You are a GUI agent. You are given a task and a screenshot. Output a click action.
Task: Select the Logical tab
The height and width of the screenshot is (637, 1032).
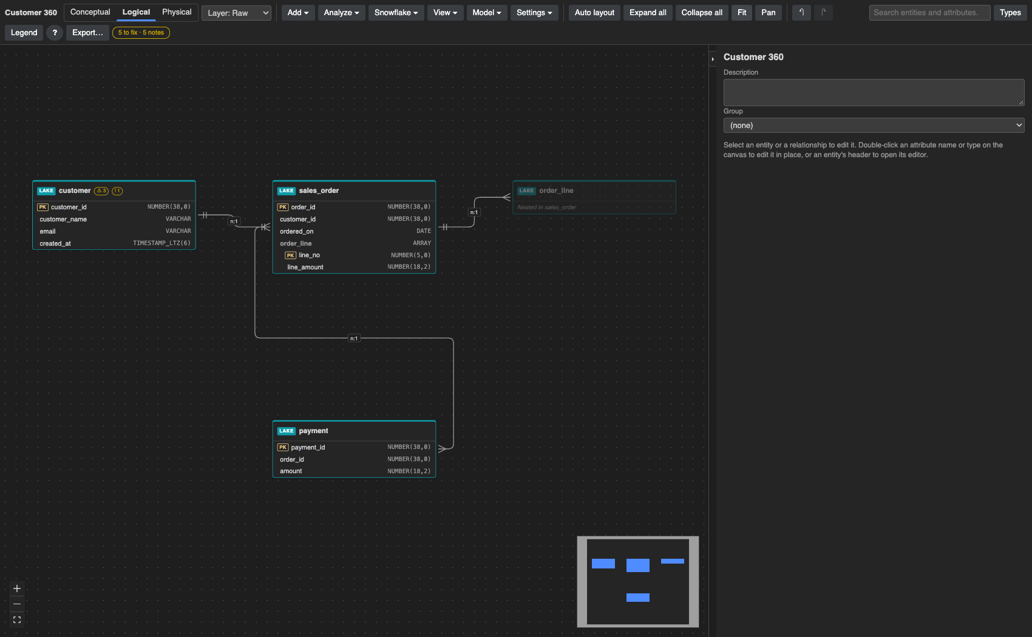point(136,12)
